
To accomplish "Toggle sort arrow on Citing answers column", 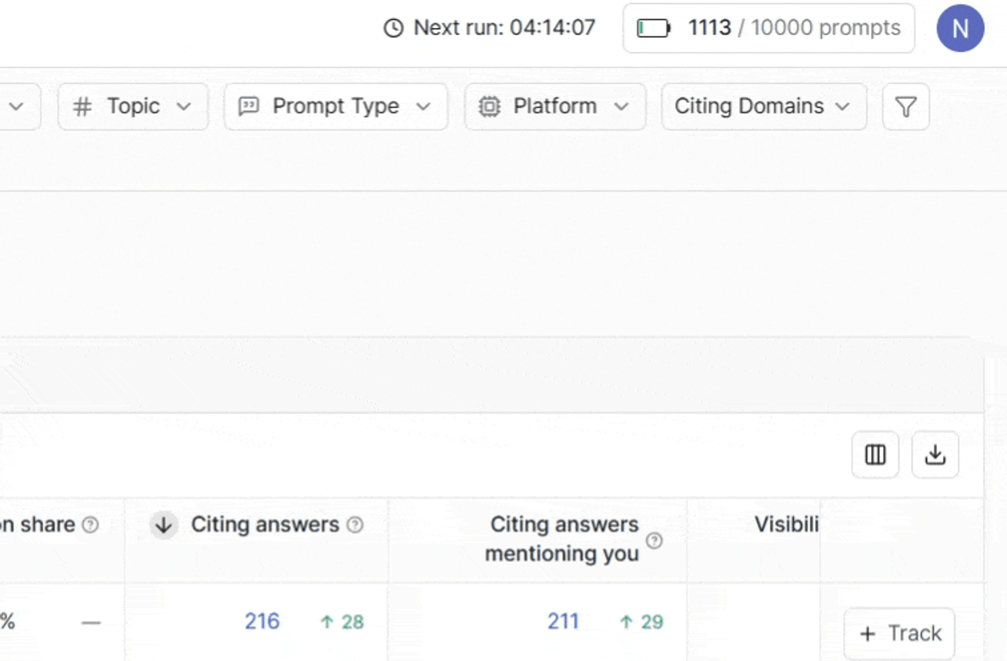I will click(164, 525).
